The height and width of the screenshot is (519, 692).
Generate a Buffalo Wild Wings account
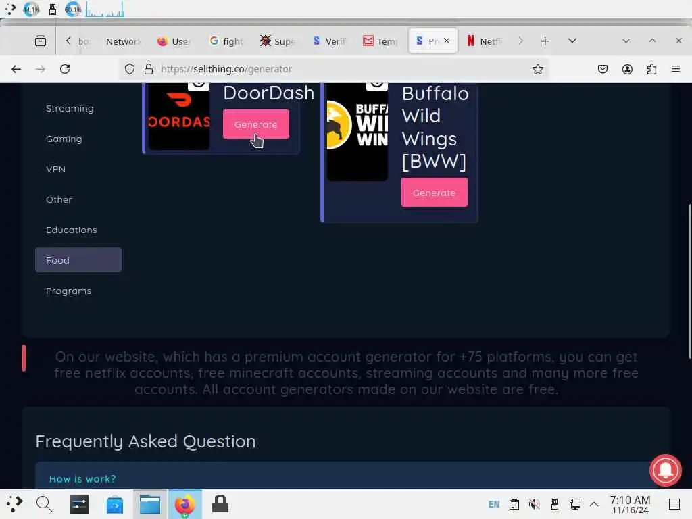click(x=435, y=193)
